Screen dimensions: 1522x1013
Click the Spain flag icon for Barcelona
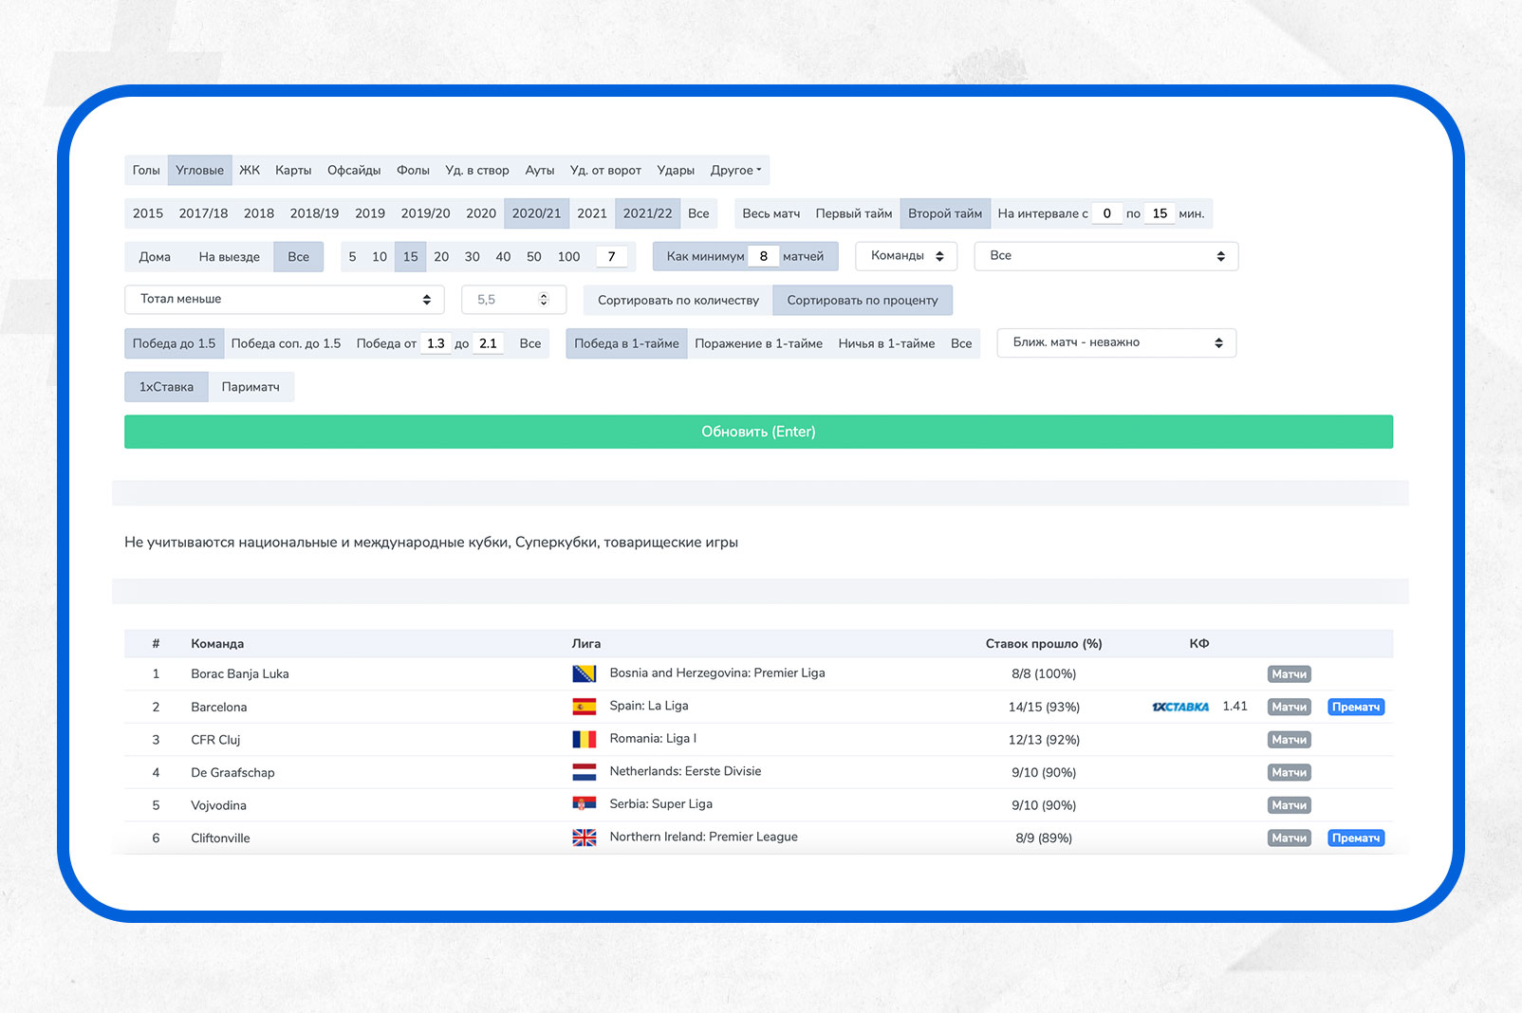click(584, 707)
